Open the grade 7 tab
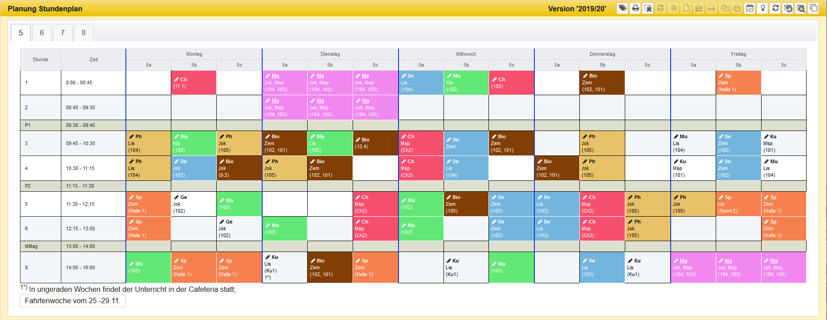 63,33
